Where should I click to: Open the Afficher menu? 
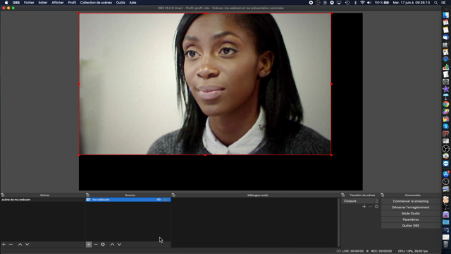coord(58,3)
